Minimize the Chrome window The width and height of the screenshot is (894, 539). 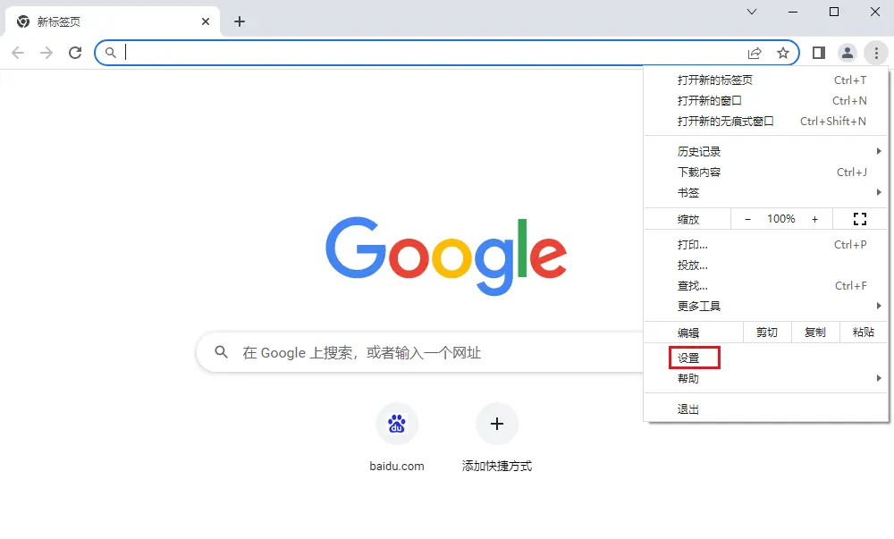click(793, 12)
